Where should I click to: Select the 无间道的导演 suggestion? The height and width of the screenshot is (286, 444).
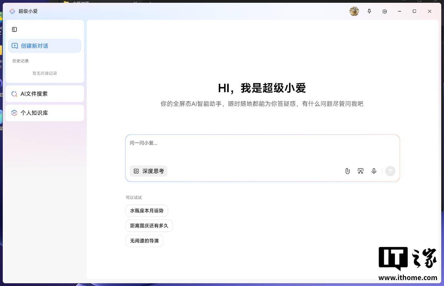coord(144,241)
